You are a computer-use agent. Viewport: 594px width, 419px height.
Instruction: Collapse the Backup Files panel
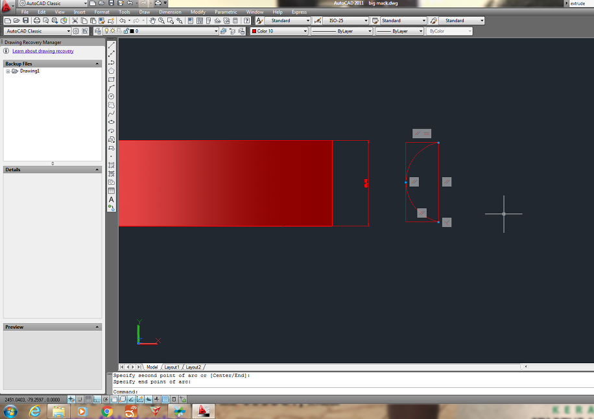[x=97, y=64]
